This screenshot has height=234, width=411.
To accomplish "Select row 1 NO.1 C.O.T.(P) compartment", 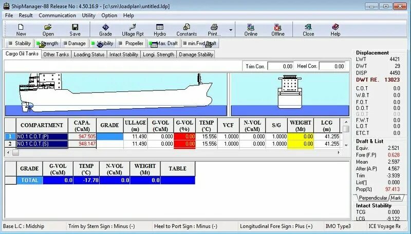I will coord(42,136).
